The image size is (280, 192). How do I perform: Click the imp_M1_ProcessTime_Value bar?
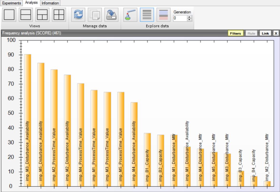94,138
